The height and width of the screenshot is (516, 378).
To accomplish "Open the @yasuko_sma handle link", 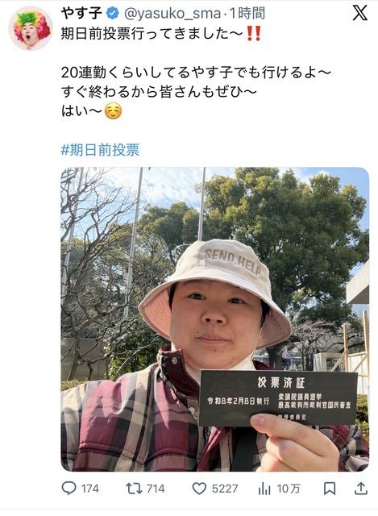I will point(172,14).
